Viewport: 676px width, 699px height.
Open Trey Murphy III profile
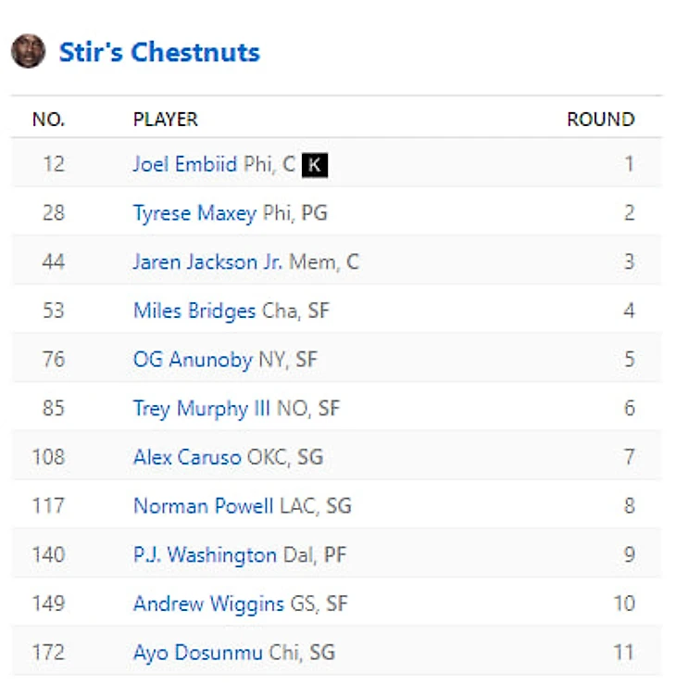(x=203, y=408)
